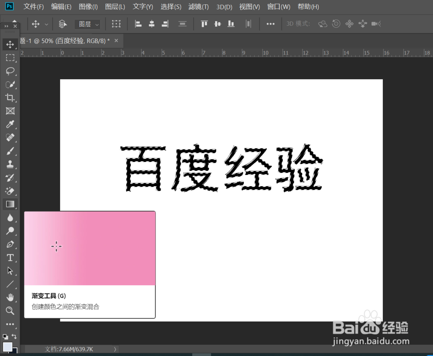Align bottom edges

pos(231,24)
